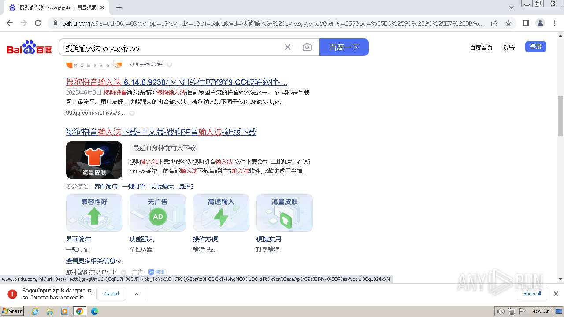This screenshot has width=564, height=317.
Task: Close the Baidu search tab
Action: coord(102,7)
